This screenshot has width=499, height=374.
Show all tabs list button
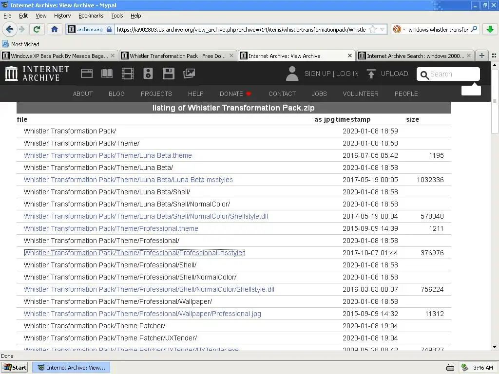(494, 56)
